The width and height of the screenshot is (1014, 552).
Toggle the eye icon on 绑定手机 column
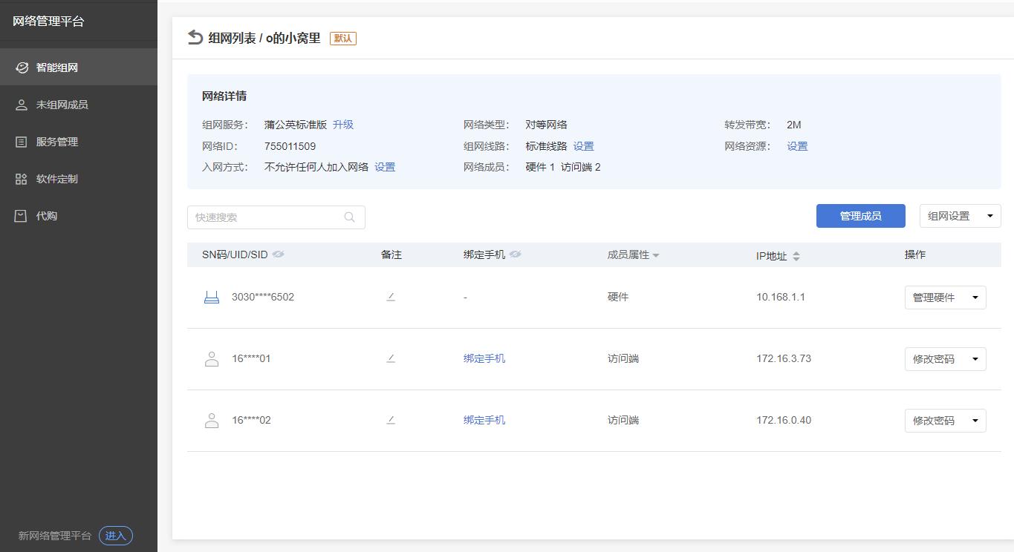point(516,254)
